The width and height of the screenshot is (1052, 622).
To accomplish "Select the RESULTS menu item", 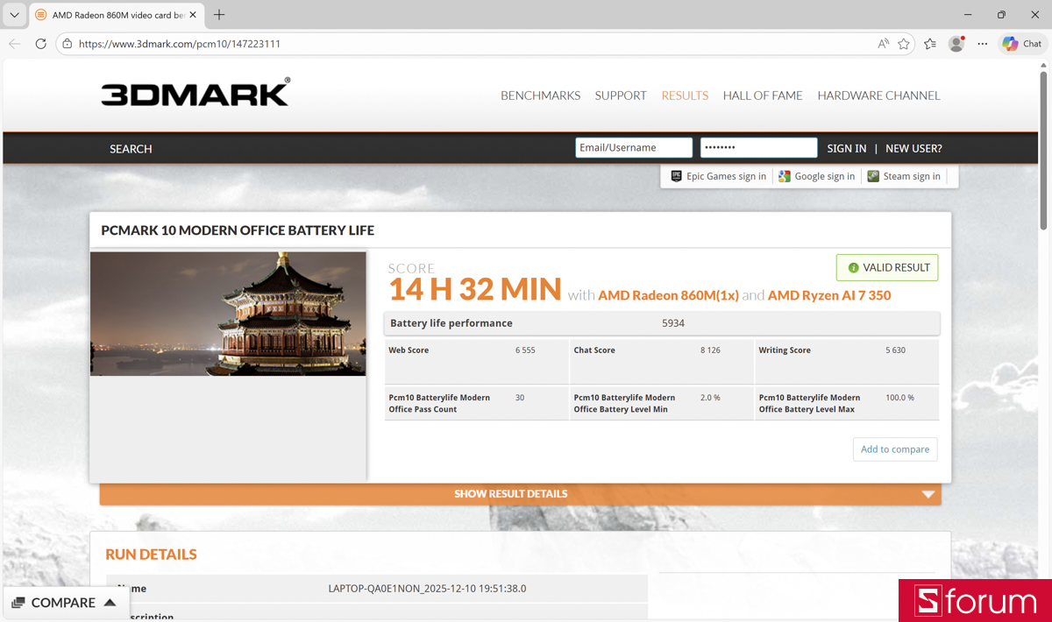I will [685, 95].
